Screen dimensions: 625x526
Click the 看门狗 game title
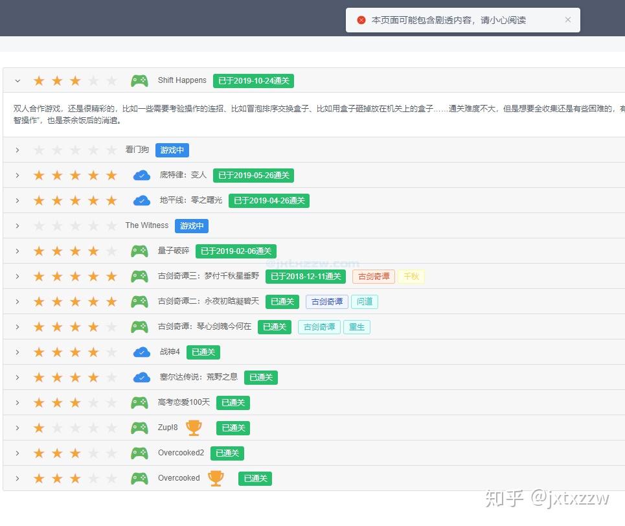coord(137,150)
